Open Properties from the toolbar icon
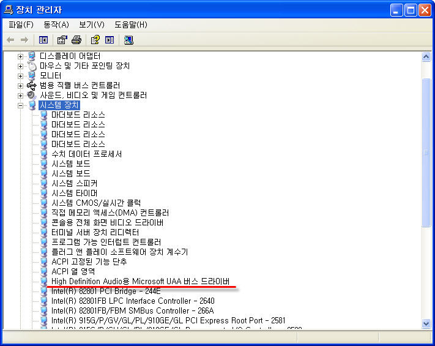 (x=62, y=40)
